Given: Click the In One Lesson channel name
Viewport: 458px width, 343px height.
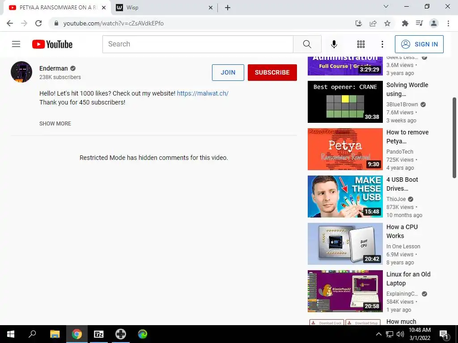Looking at the screenshot, I should [403, 247].
